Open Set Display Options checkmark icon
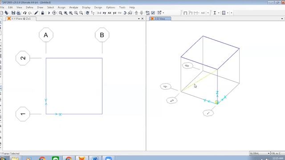 click(x=153, y=13)
